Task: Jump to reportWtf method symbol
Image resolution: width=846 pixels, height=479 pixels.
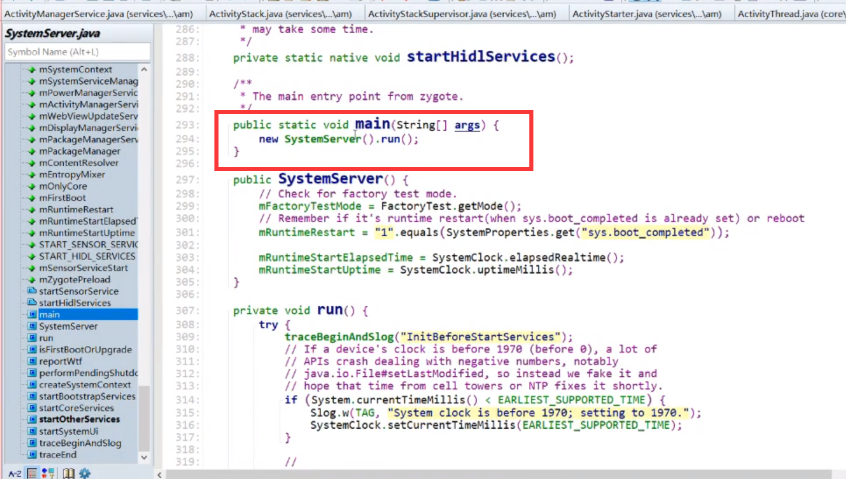Action: tap(60, 362)
